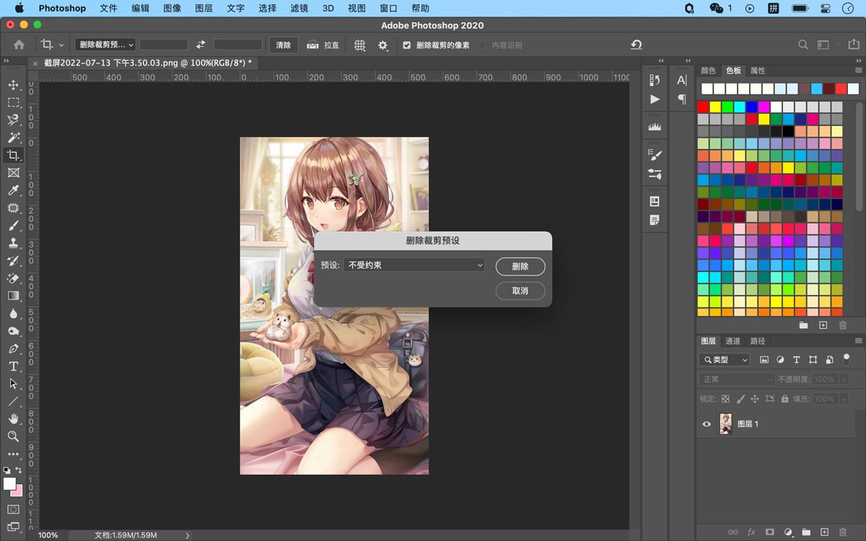Swap width and height crop values

tap(201, 45)
